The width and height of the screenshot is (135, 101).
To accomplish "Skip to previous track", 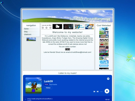I will (94, 92).
